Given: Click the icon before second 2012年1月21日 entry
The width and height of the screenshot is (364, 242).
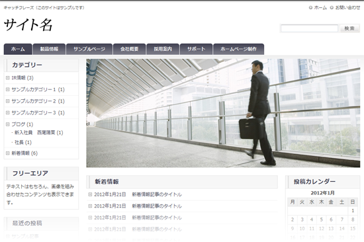Looking at the screenshot, I should [90, 206].
